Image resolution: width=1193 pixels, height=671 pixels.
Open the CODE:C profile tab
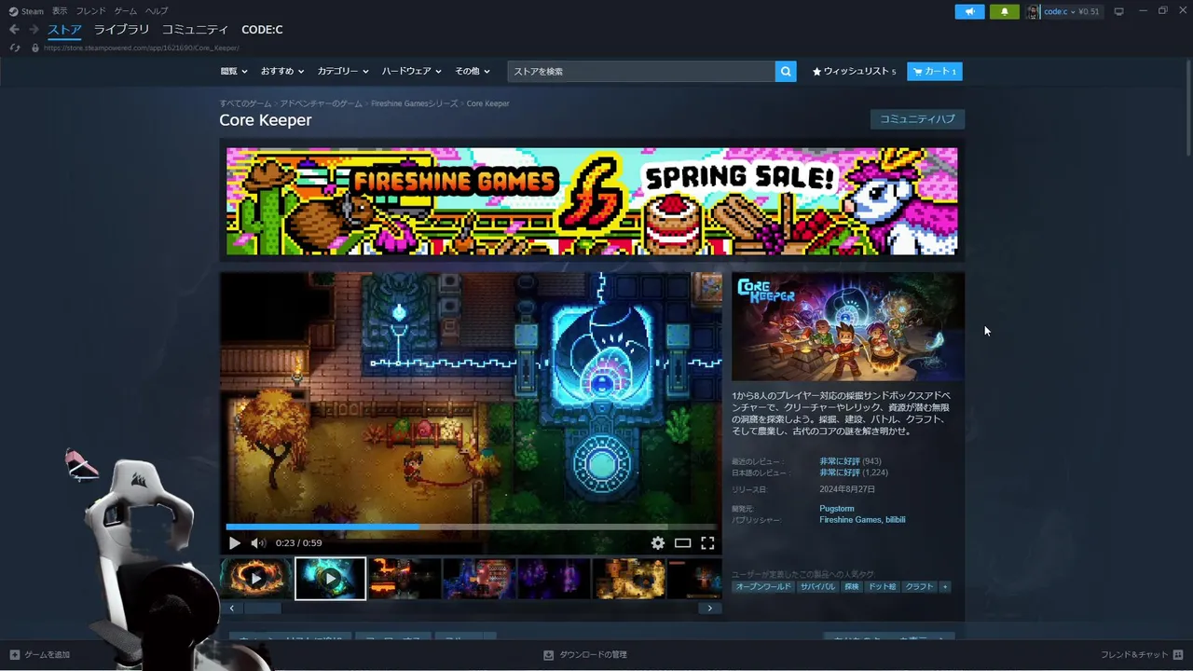coord(262,30)
